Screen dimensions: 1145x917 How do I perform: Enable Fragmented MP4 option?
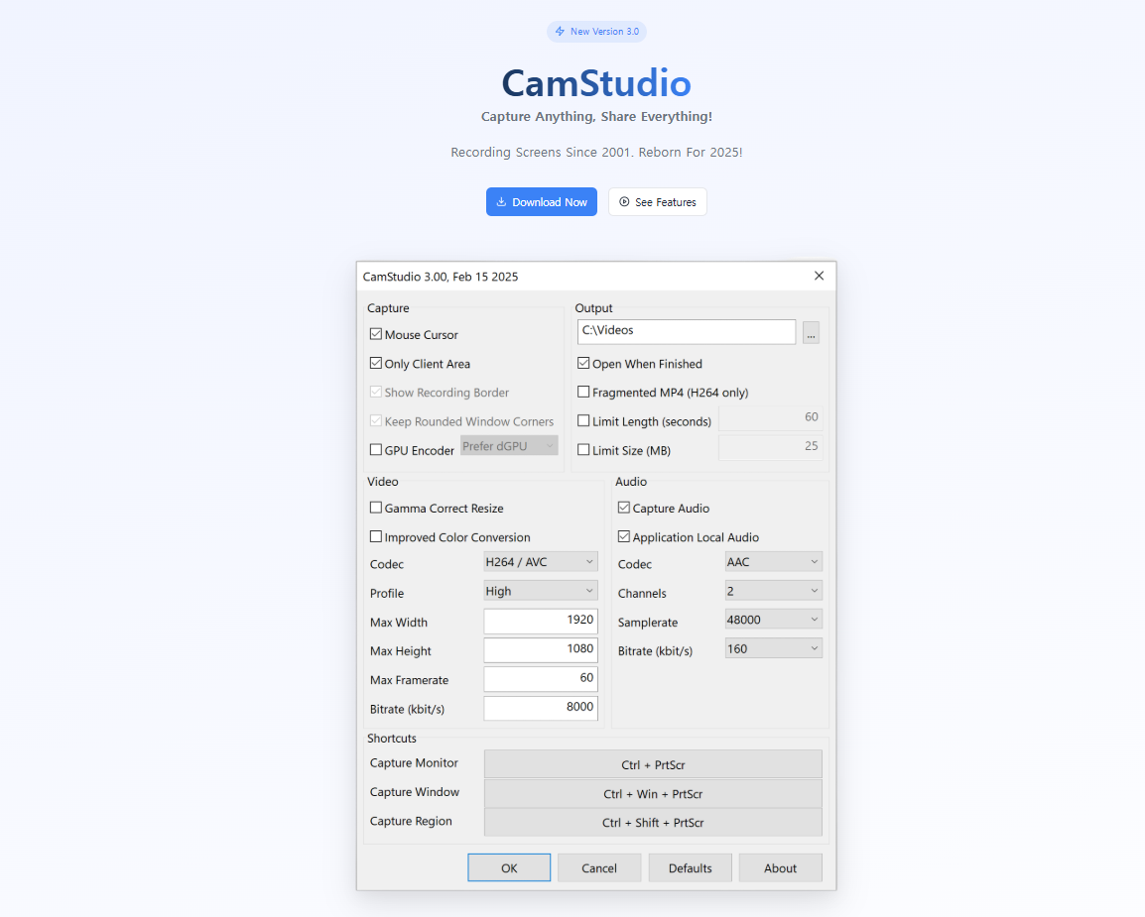coord(583,393)
